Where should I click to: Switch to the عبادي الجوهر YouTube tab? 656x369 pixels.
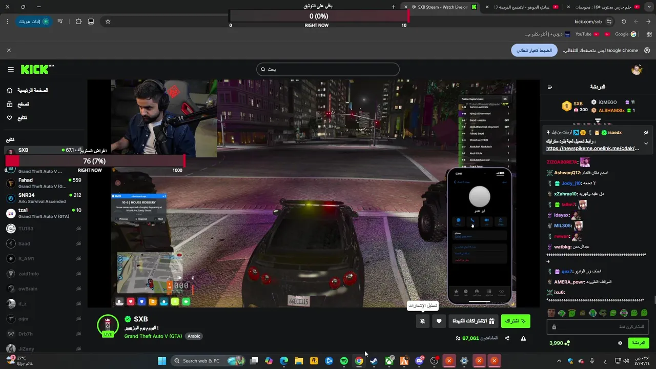point(523,7)
